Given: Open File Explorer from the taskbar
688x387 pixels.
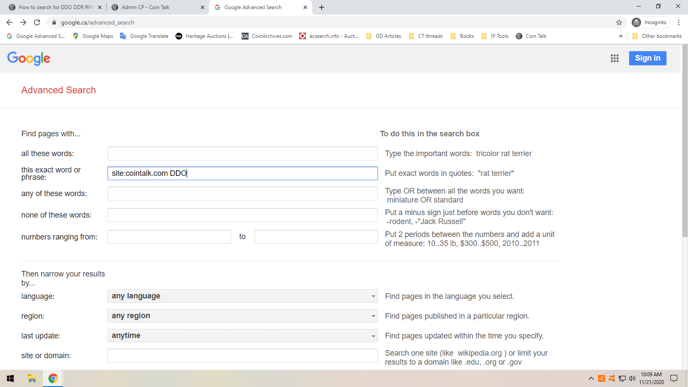Looking at the screenshot, I should (x=32, y=378).
